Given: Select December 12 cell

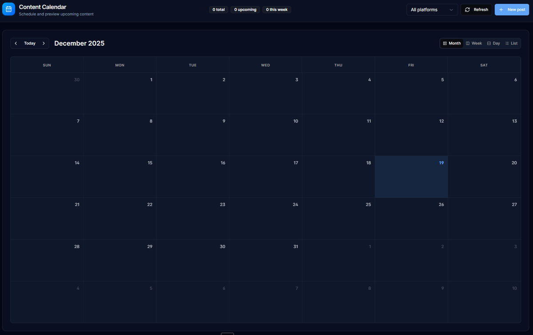Looking at the screenshot, I should point(411,135).
